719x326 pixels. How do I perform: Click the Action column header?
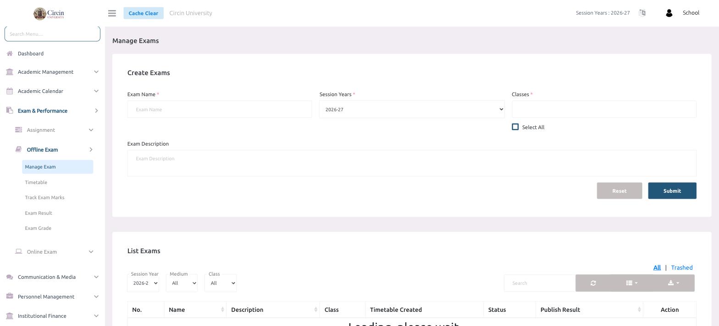point(669,310)
